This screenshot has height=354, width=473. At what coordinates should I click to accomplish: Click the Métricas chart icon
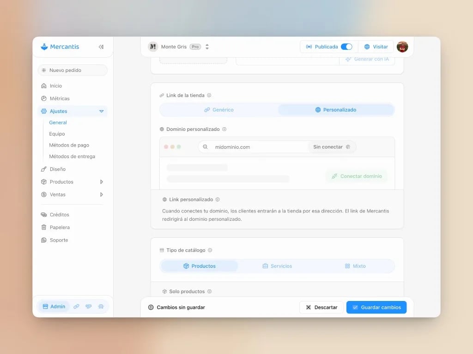coord(44,99)
